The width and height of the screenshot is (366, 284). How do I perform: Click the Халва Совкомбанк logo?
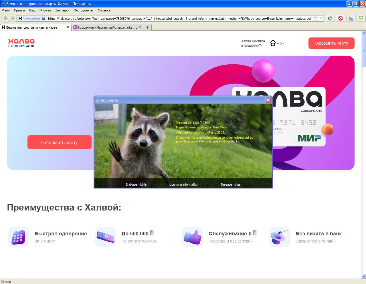coord(21,43)
